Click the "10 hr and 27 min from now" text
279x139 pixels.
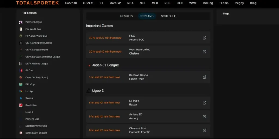pos(105,38)
